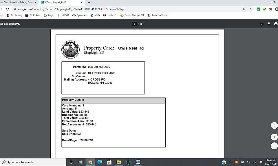
Task: Click the Get Help tray icon
Action: pyautogui.click(x=224, y=162)
